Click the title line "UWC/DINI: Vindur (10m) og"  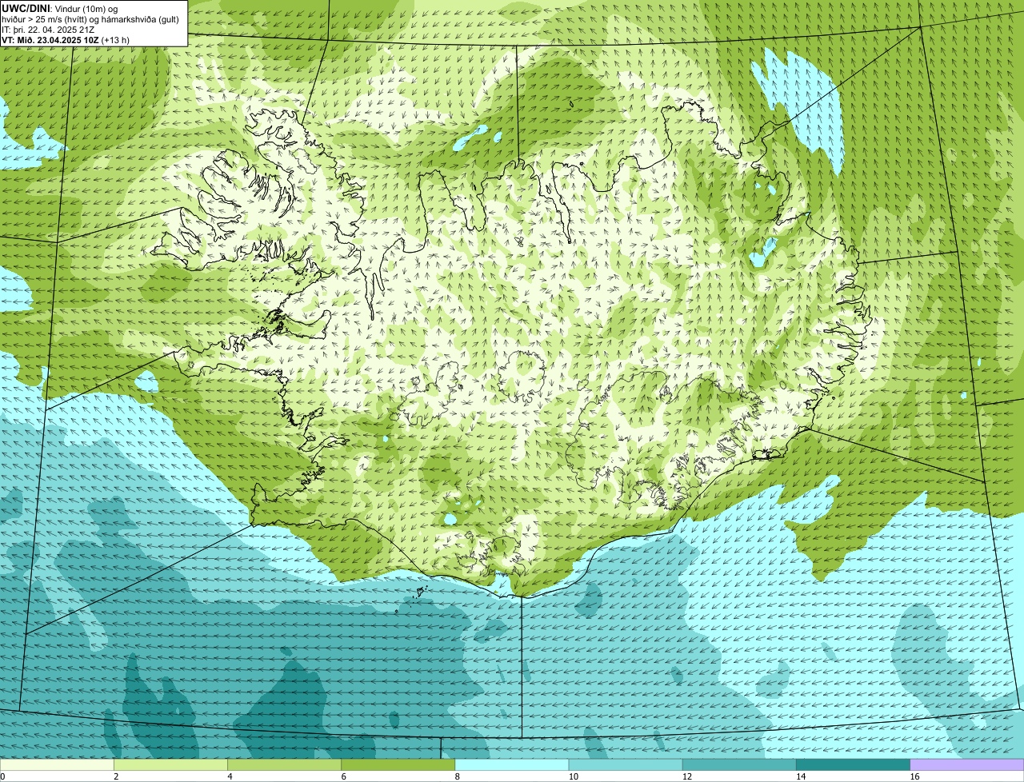click(x=59, y=8)
